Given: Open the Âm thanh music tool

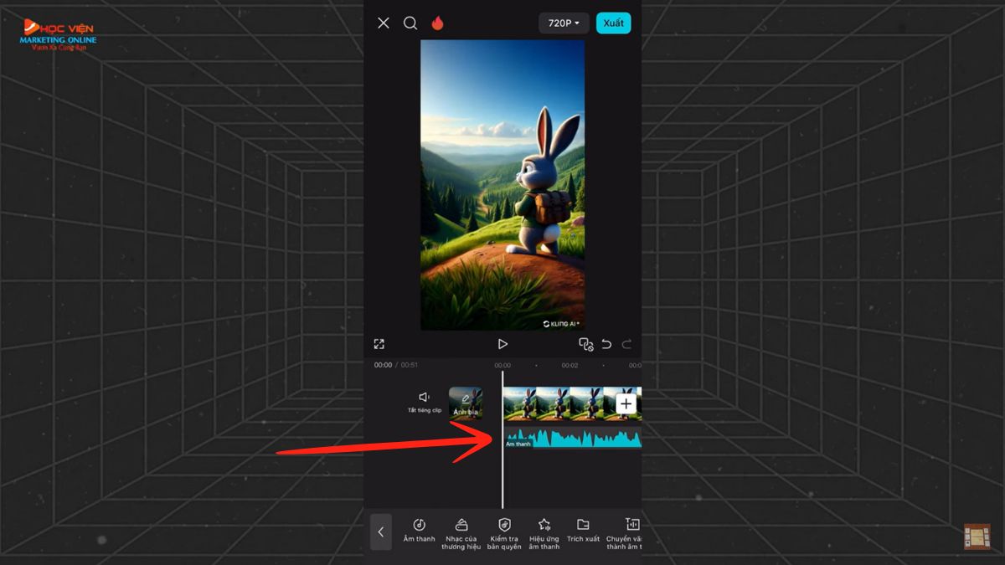Looking at the screenshot, I should pos(420,532).
